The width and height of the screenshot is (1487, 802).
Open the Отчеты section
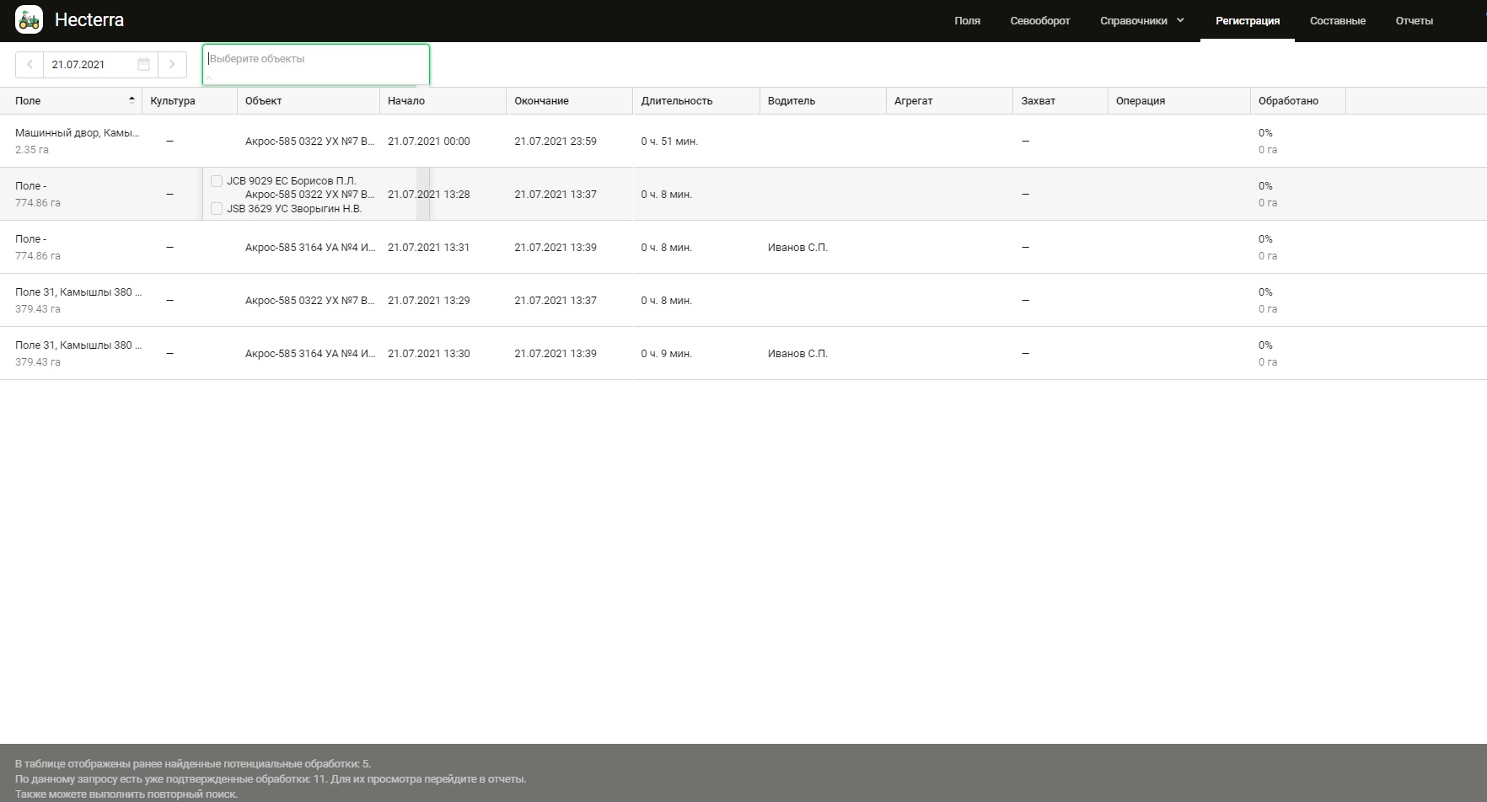pos(1414,20)
